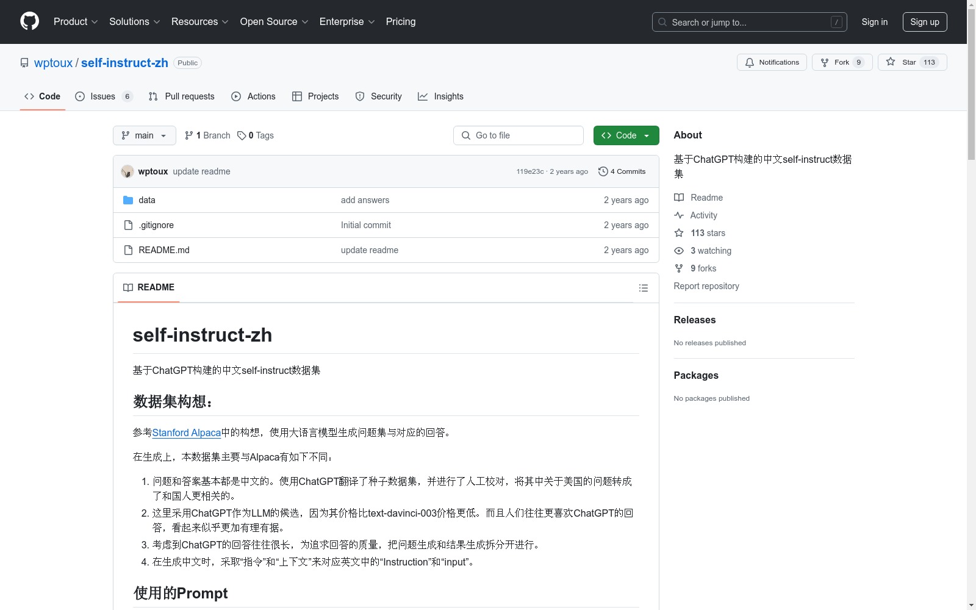This screenshot has width=976, height=610.
Task: Click the Go to file input
Action: (x=518, y=135)
